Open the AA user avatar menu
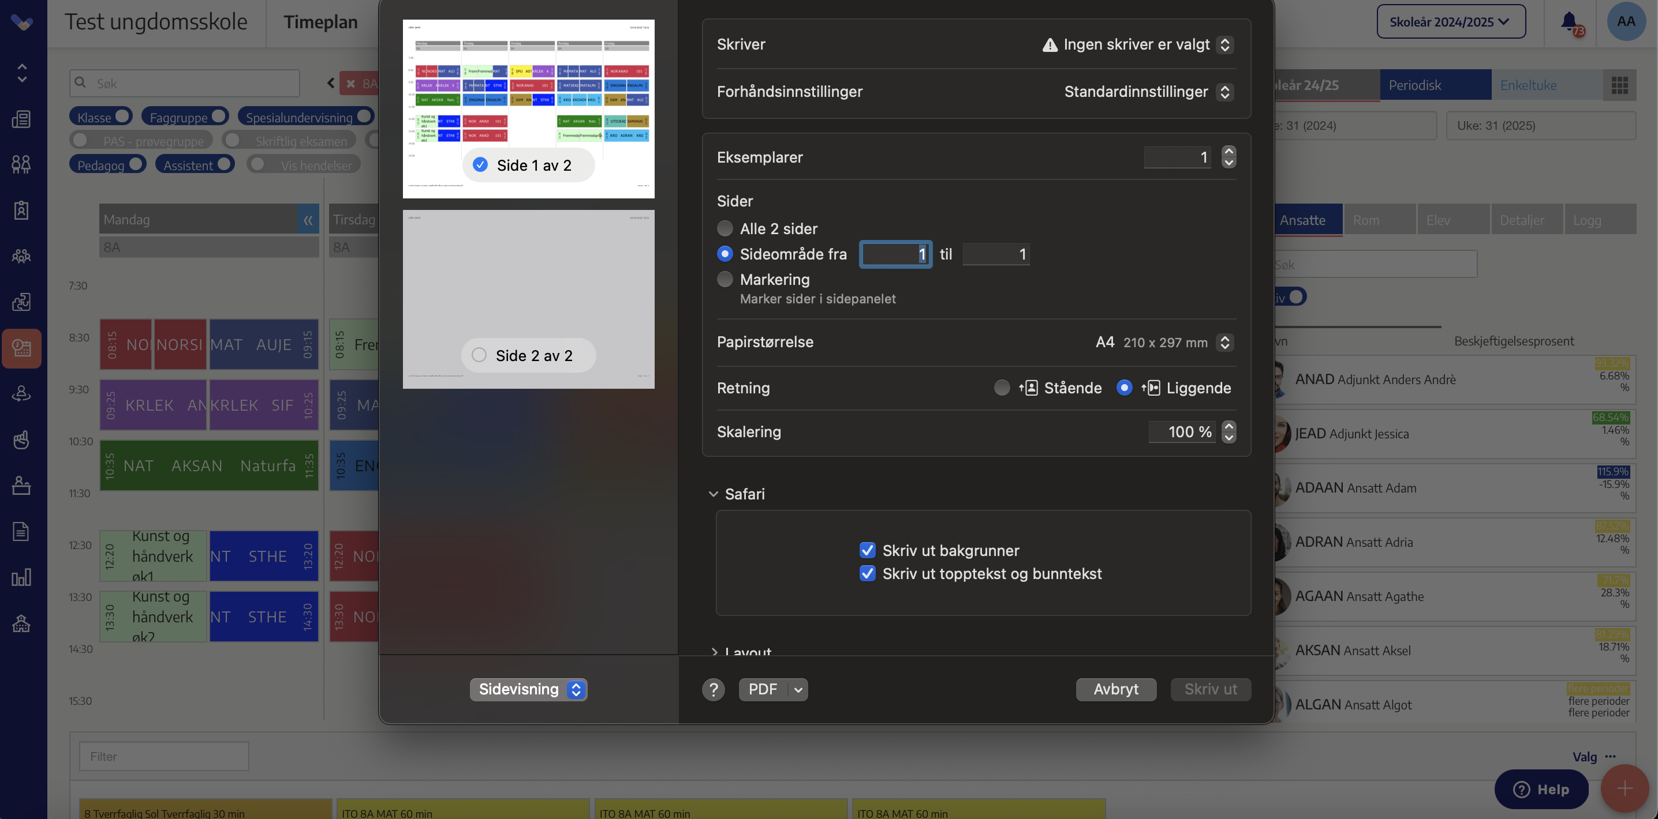The height and width of the screenshot is (819, 1658). 1626,22
